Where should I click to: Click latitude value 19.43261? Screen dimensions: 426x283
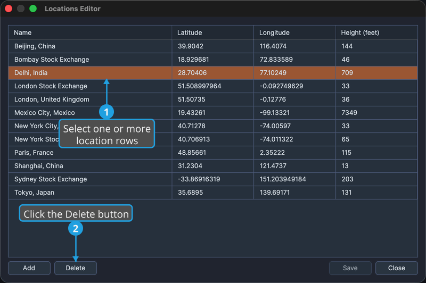point(192,113)
